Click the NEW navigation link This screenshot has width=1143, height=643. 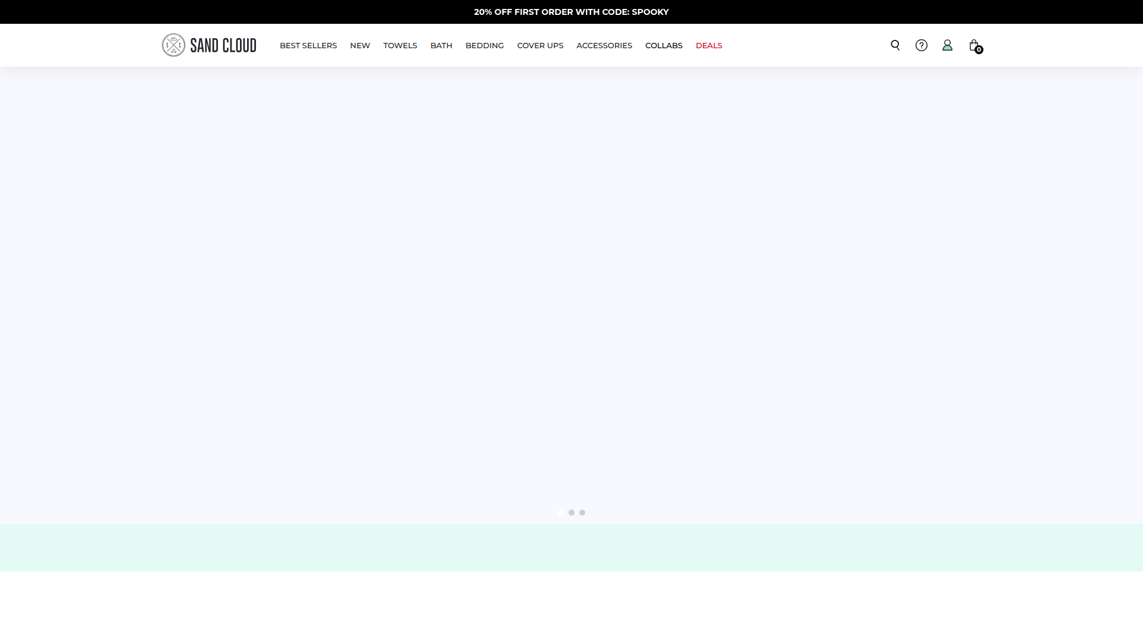(x=360, y=45)
